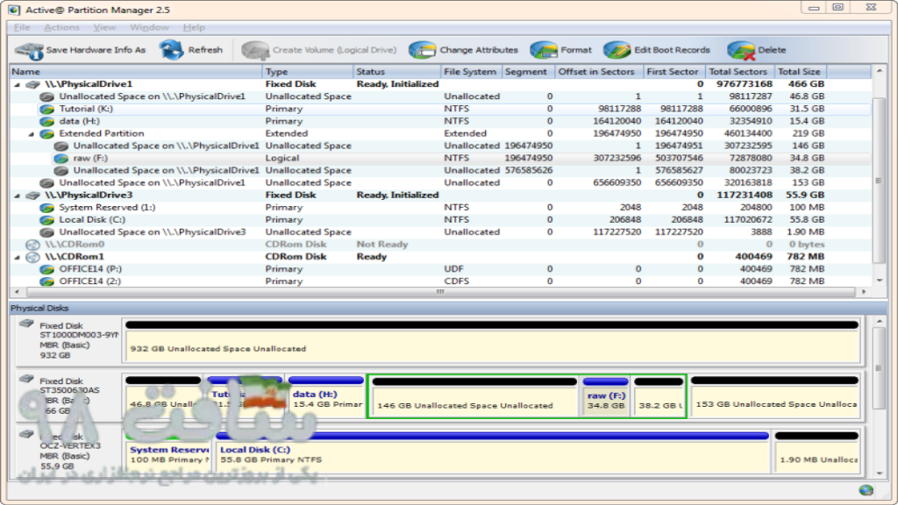The image size is (898, 505).
Task: Click the Save Hardware Info As icon
Action: (x=29, y=51)
